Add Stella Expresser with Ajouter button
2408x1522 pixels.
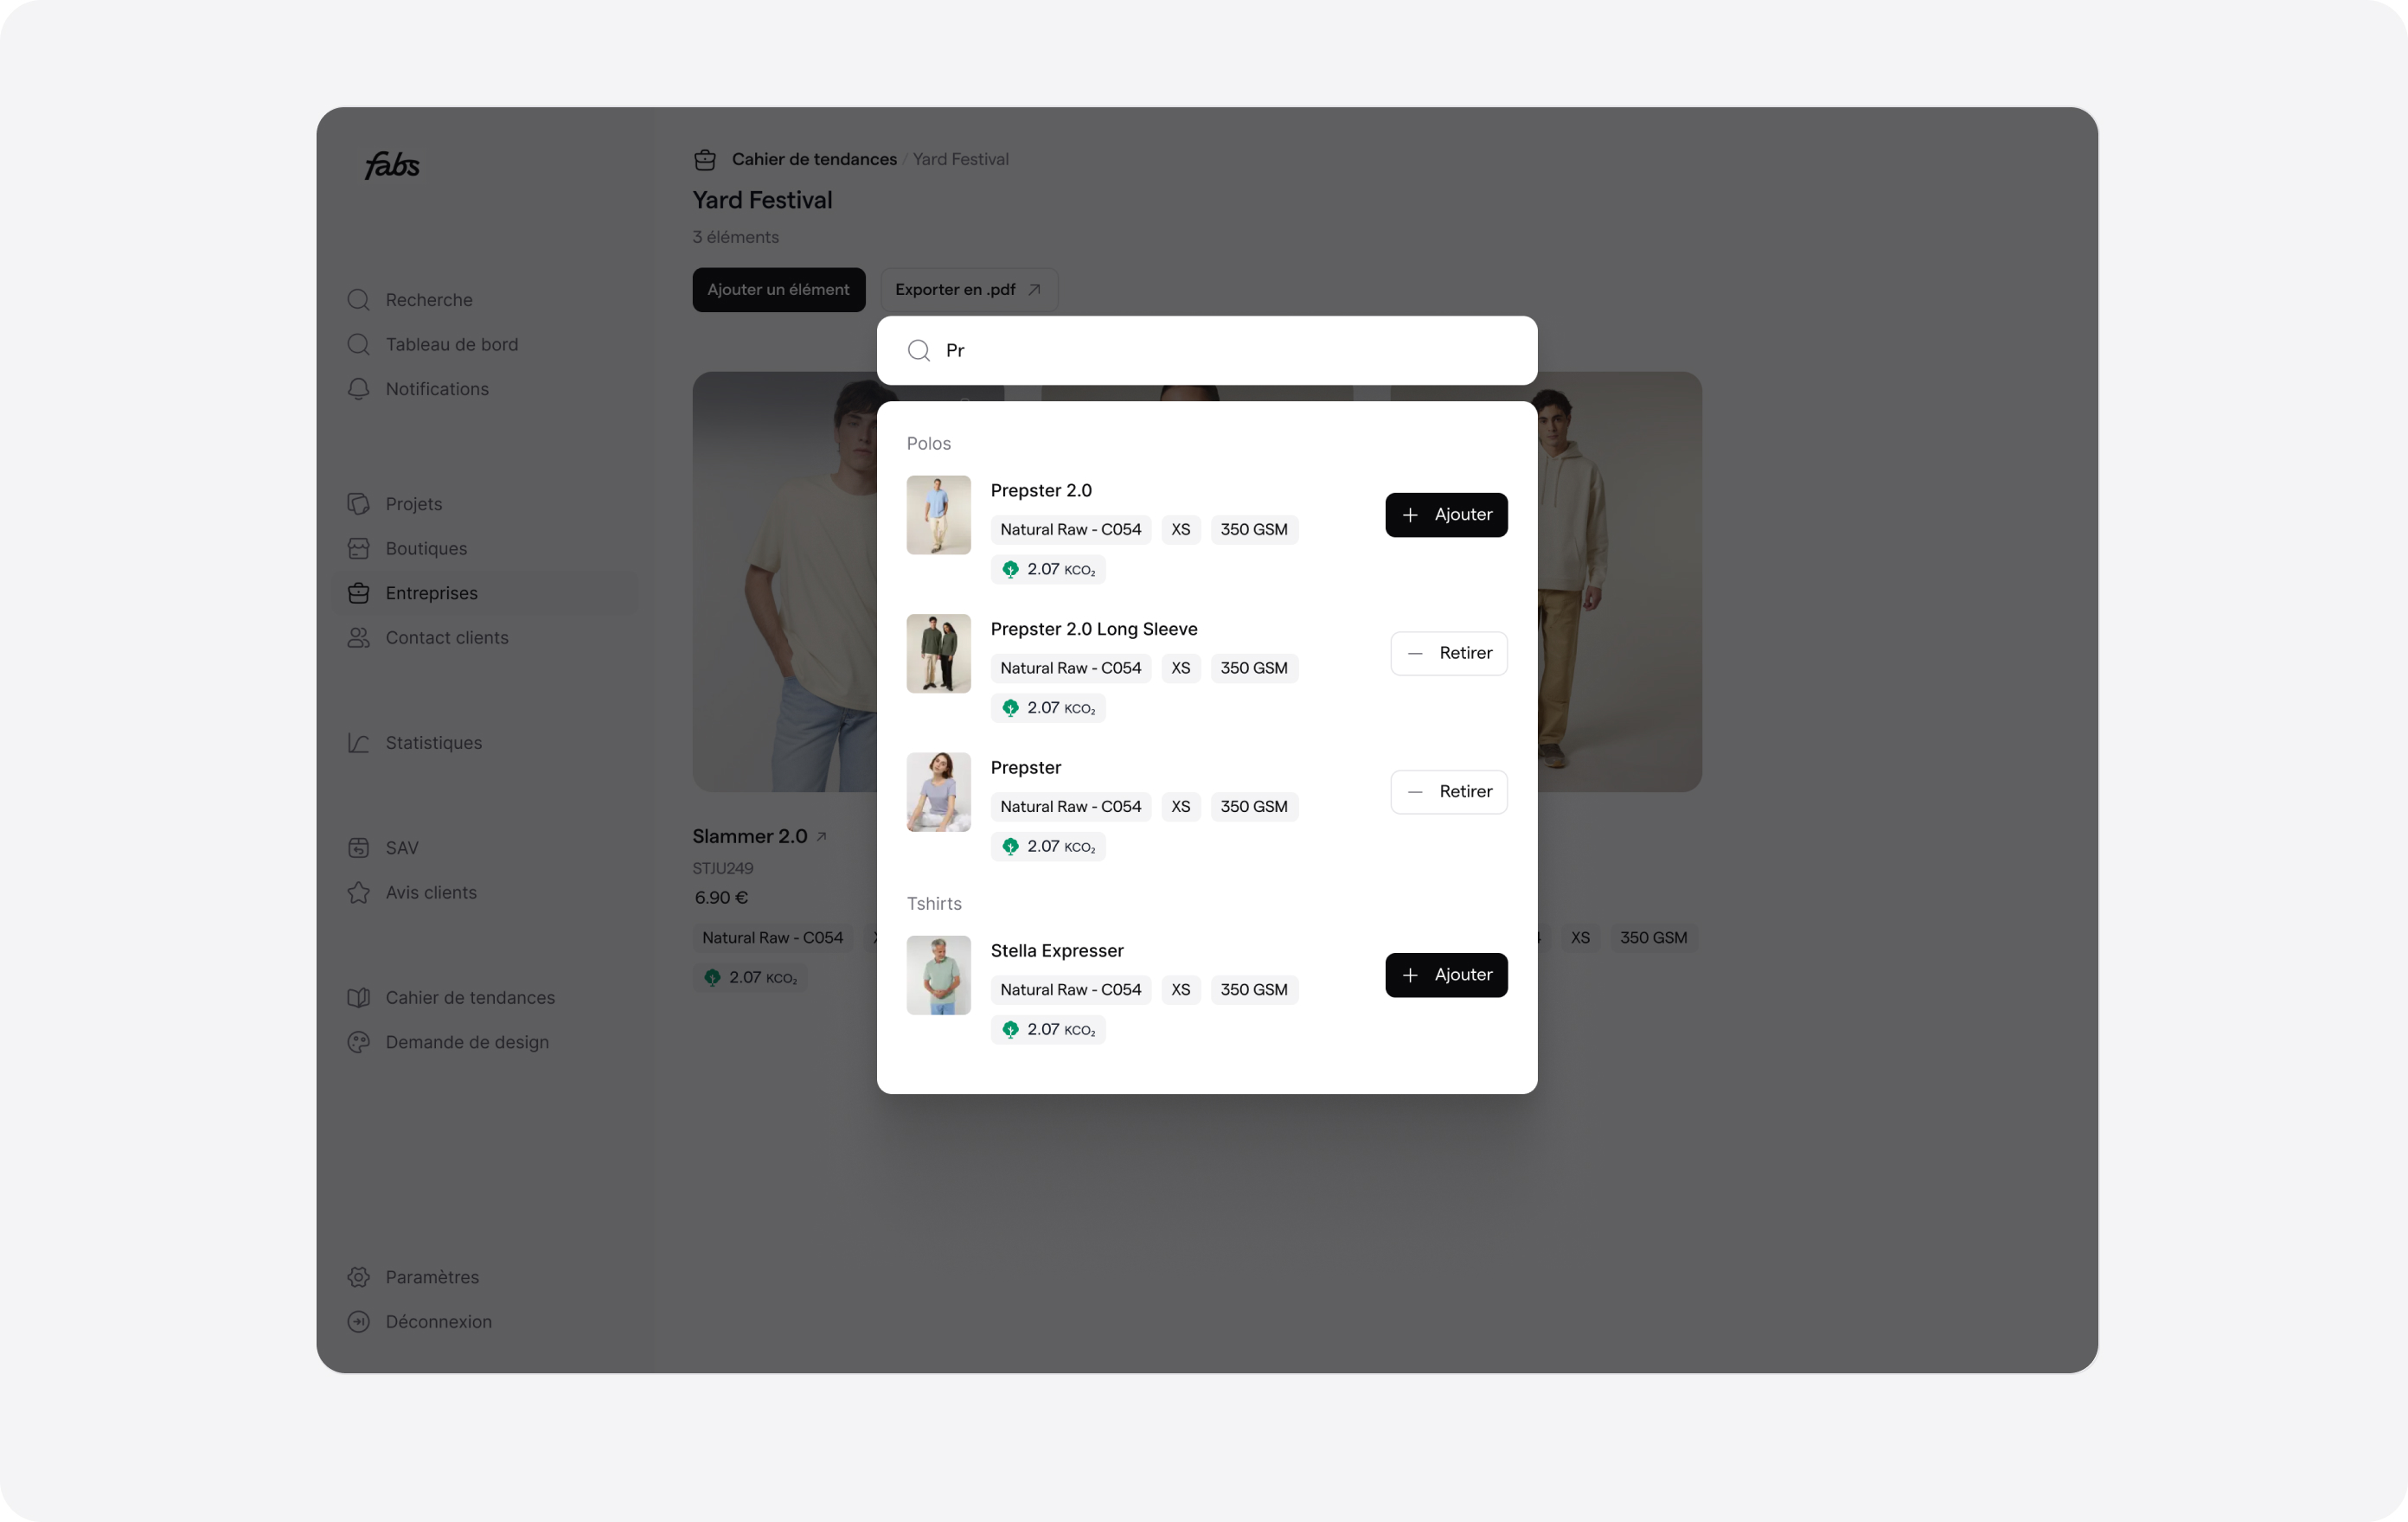pyautogui.click(x=1446, y=975)
